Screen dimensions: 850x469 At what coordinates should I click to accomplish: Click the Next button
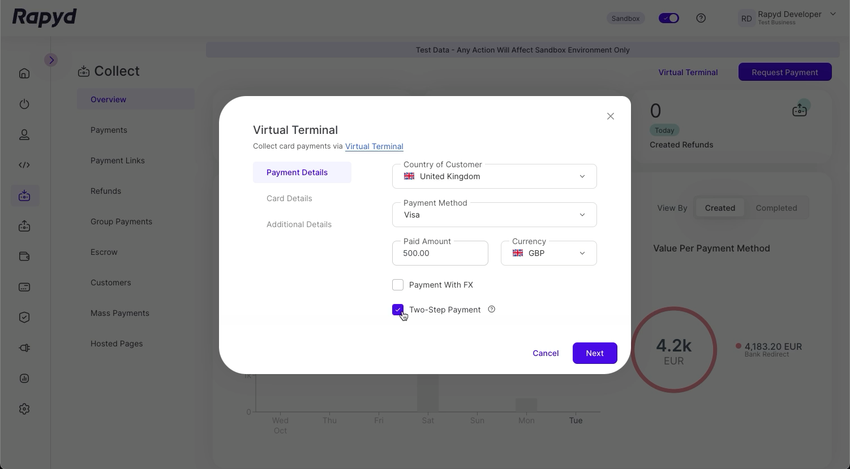point(594,353)
